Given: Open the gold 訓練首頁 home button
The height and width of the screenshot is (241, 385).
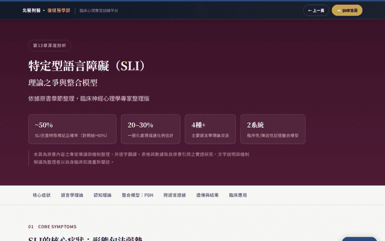Looking at the screenshot, I should pos(347,10).
